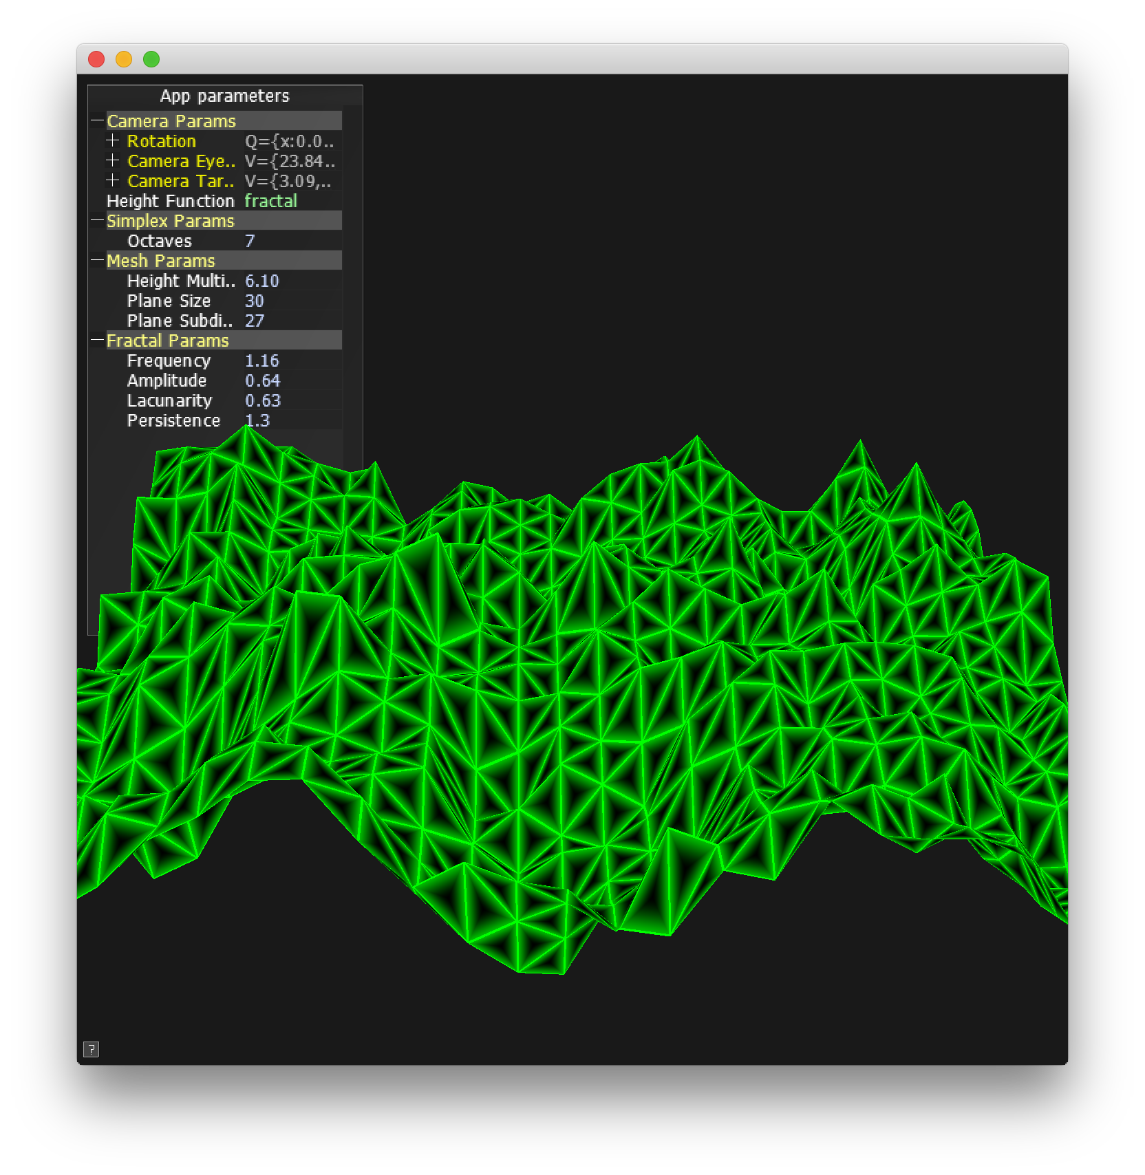The image size is (1145, 1175).
Task: Close the window with red button
Action: 96,59
